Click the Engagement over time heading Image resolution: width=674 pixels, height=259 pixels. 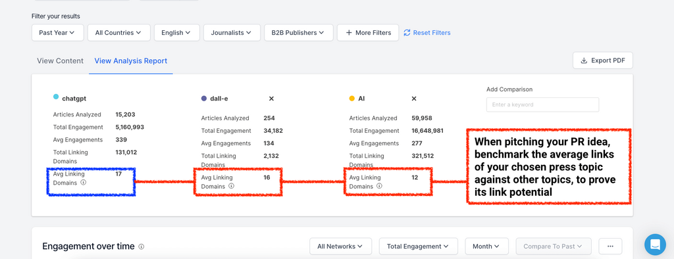tap(88, 247)
